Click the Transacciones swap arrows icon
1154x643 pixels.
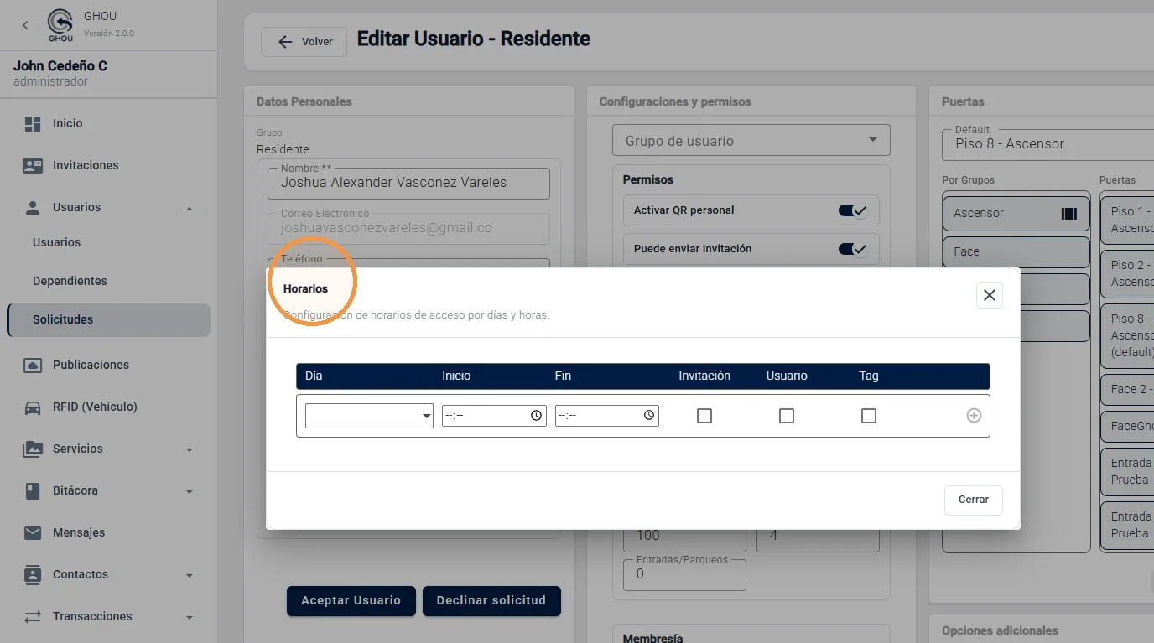tap(33, 616)
